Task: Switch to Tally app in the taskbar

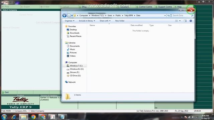Action: [53, 117]
